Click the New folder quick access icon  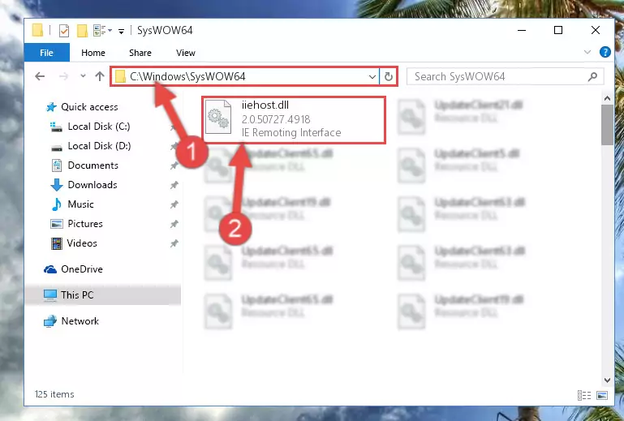(82, 31)
